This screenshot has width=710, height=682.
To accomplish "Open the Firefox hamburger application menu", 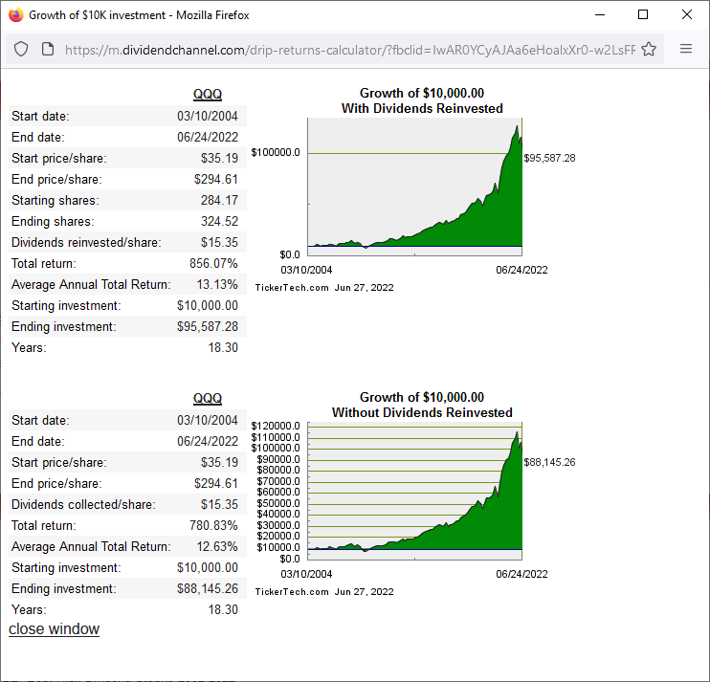I will click(x=686, y=49).
